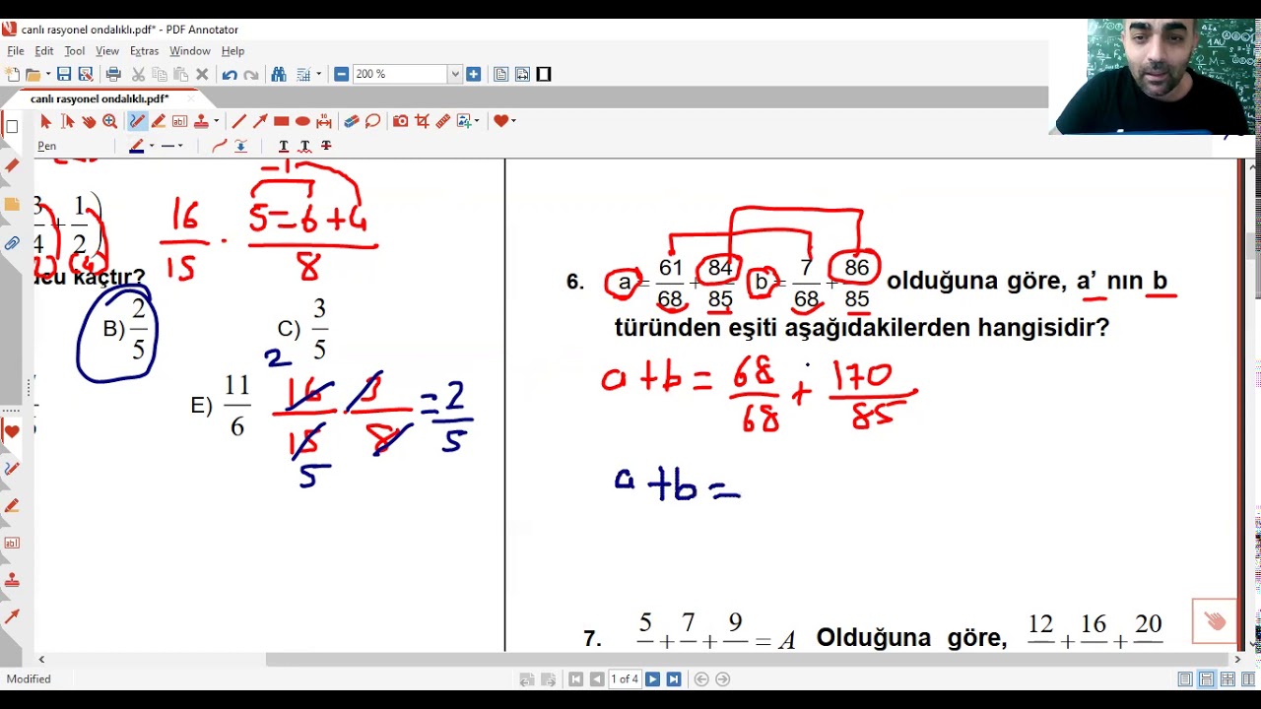Image resolution: width=1261 pixels, height=709 pixels.
Task: Open the Edit menu
Action: coord(44,51)
